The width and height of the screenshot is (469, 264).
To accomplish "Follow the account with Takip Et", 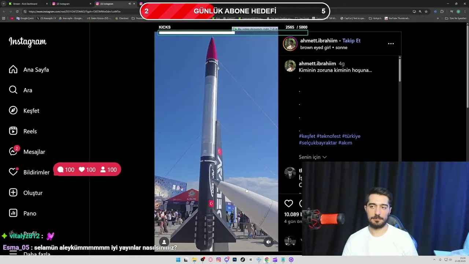I will pyautogui.click(x=351, y=41).
